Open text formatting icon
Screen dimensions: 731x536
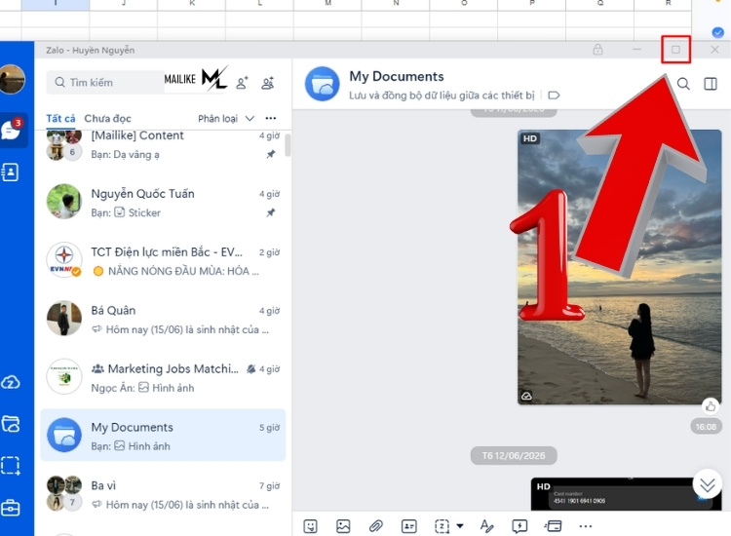pyautogui.click(x=486, y=526)
